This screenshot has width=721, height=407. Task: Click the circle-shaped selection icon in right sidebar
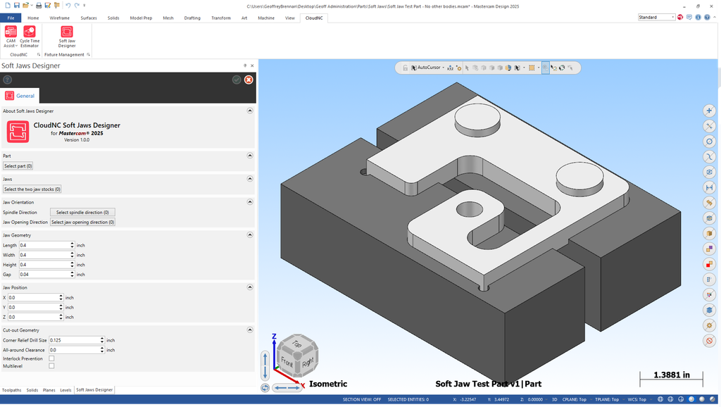click(710, 142)
